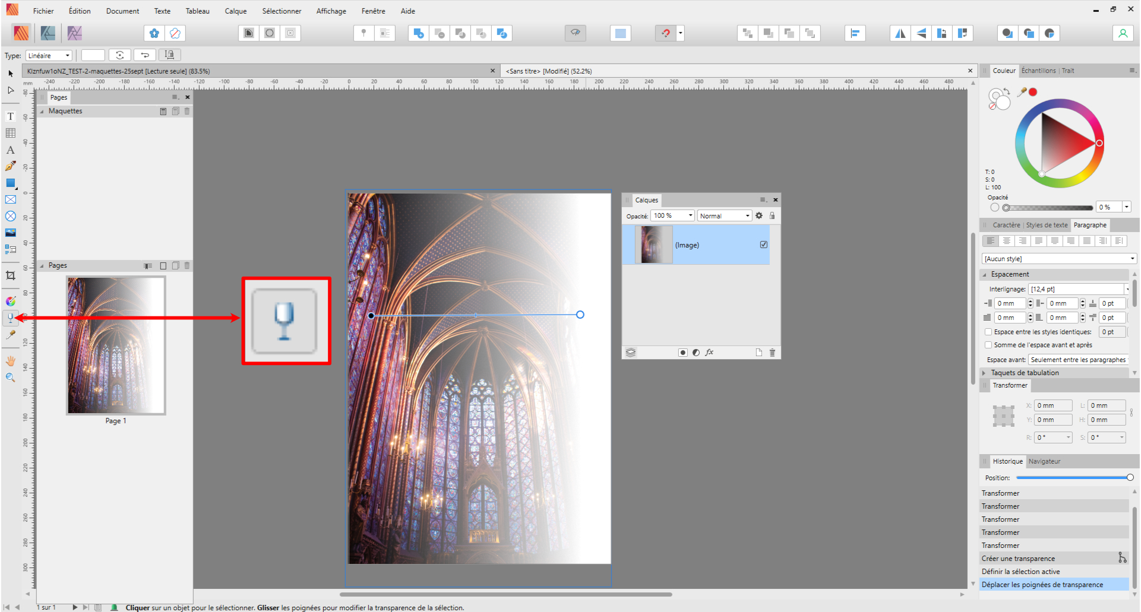The width and height of the screenshot is (1141, 612).
Task: Click the Alignment toolbar icon
Action: tap(855, 33)
